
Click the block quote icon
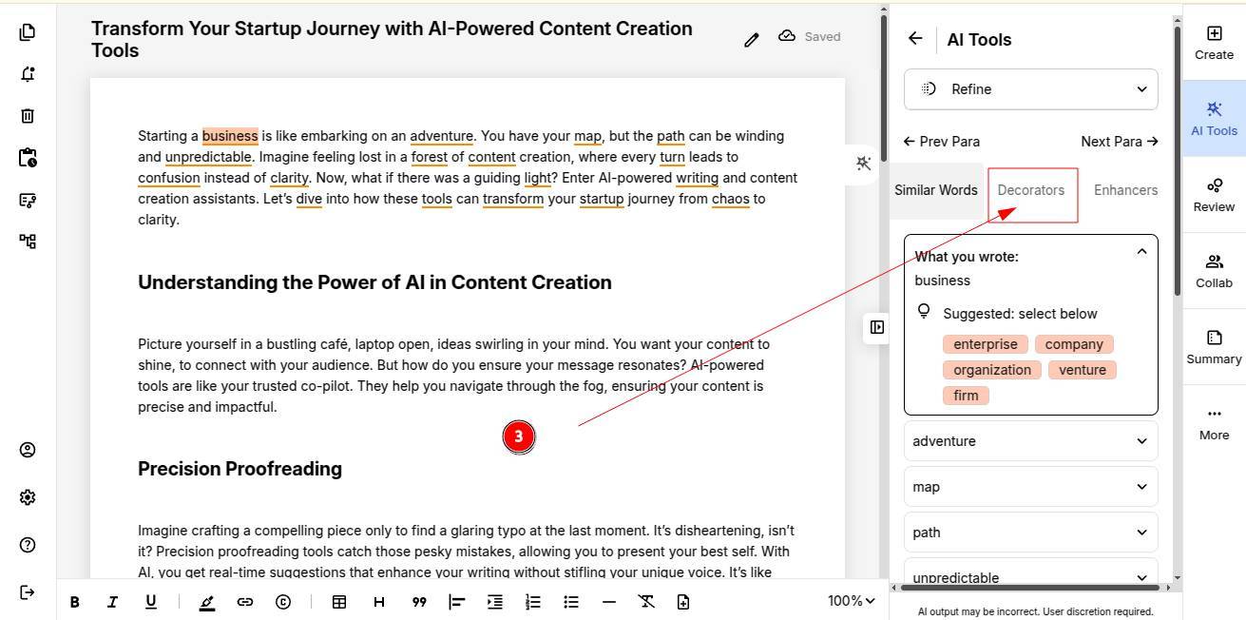point(418,602)
